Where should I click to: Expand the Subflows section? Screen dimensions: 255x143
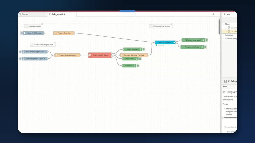coord(223,35)
